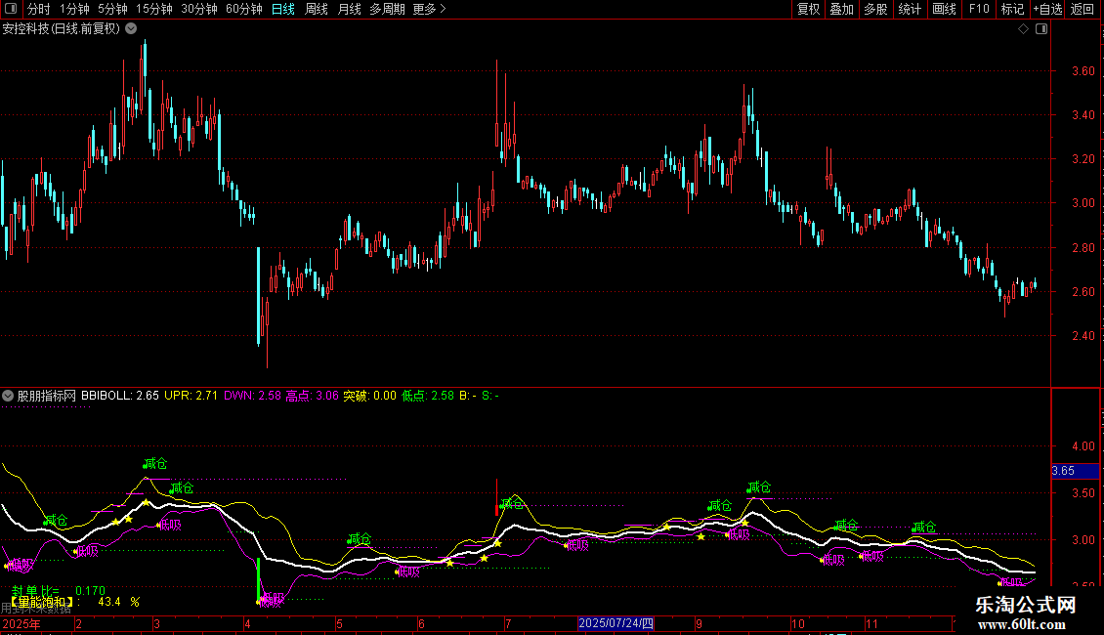Open the 统计 statistics tool
1104x635 pixels.
click(910, 9)
